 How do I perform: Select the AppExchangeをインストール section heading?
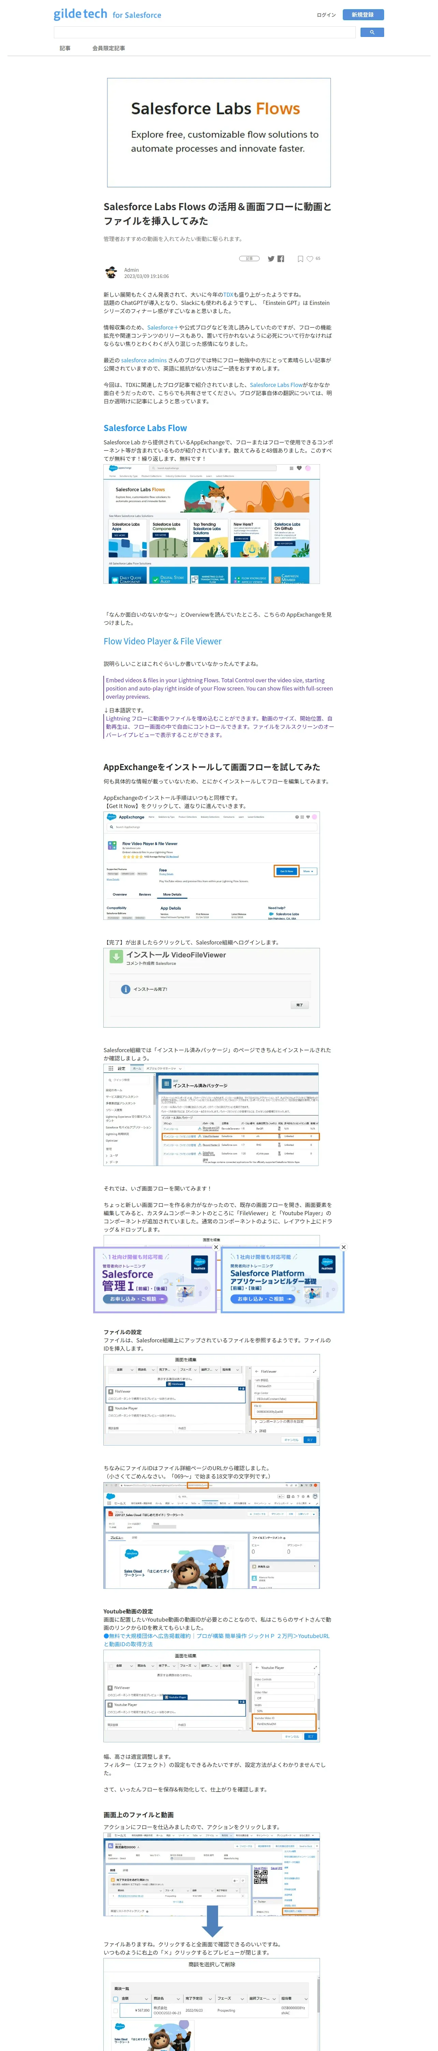tap(211, 767)
